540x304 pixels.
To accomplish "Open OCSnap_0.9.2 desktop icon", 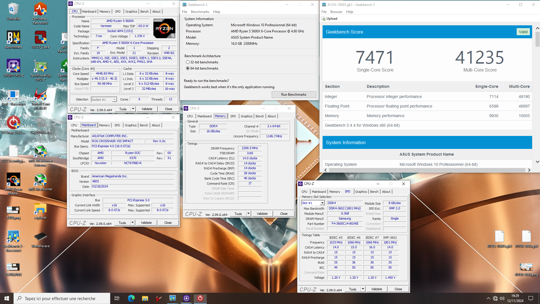I will click(x=13, y=125).
